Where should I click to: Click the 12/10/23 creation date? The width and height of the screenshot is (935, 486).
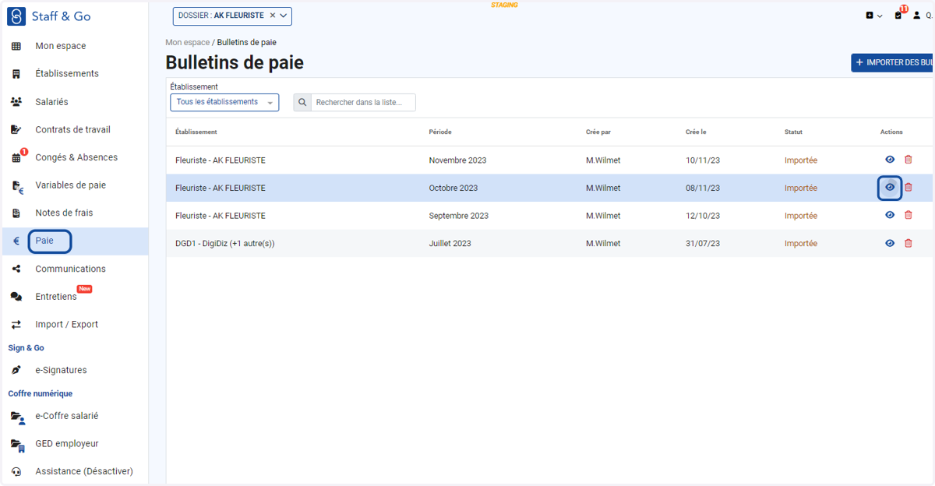click(x=703, y=216)
